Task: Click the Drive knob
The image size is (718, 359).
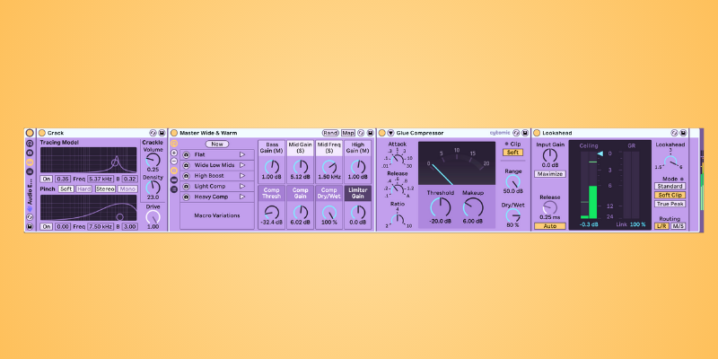Action: point(153,217)
